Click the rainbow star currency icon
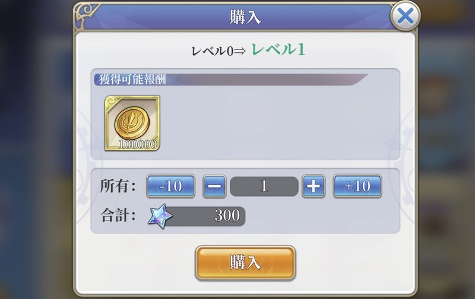This screenshot has height=299, width=475. (x=160, y=216)
